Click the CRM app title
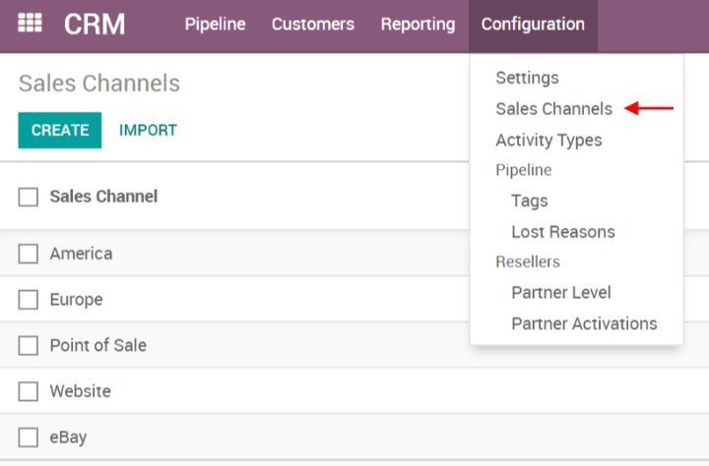The height and width of the screenshot is (466, 709). 95,25
